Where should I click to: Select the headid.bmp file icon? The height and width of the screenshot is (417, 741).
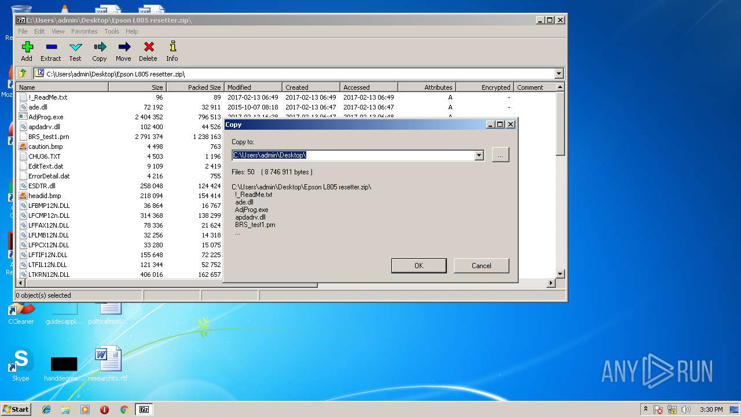tap(23, 196)
